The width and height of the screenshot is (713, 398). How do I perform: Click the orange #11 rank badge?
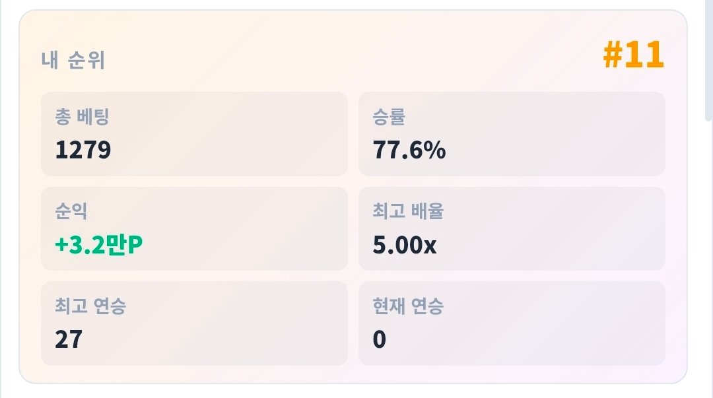[633, 55]
